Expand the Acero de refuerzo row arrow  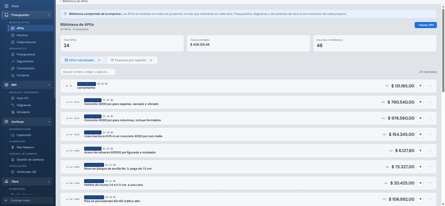(420, 150)
